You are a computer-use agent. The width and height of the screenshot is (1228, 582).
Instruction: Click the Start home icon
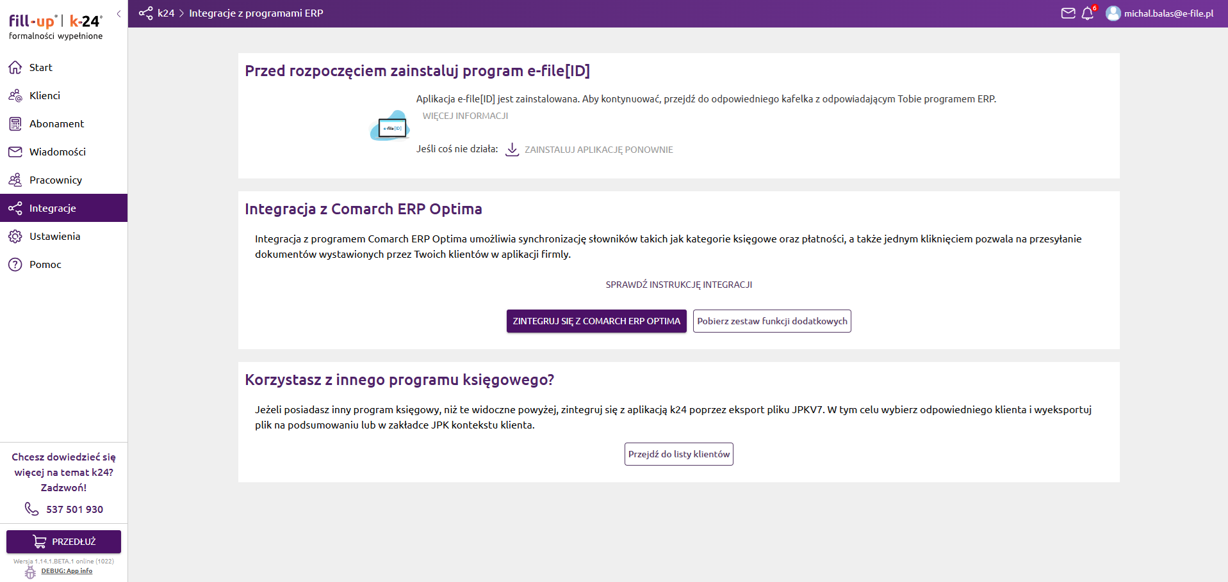(x=15, y=67)
